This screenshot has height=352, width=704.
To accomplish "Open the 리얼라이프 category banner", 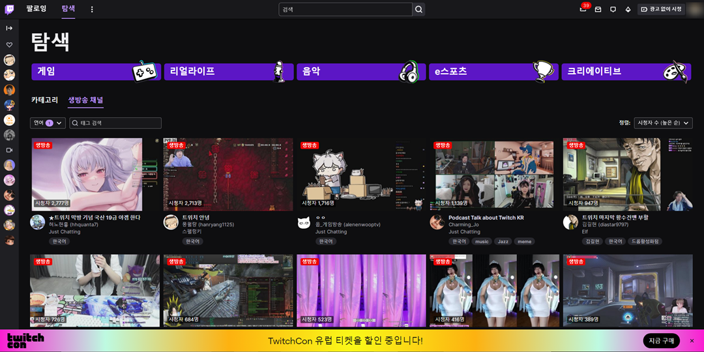I will (229, 72).
